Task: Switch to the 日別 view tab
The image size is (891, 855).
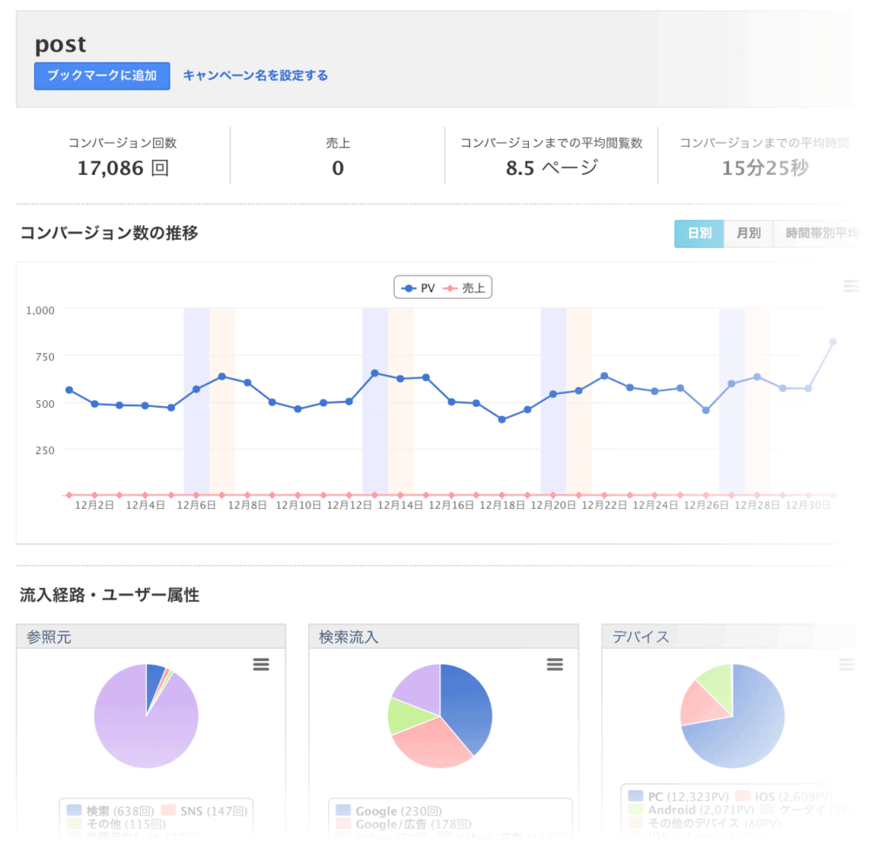Action: (699, 233)
